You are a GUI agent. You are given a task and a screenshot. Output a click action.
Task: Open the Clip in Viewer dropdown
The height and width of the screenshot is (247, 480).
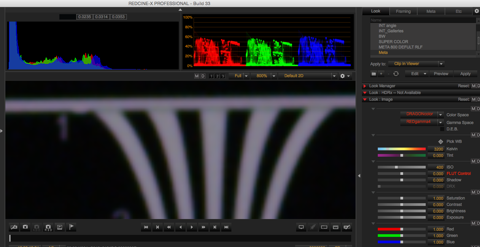[416, 64]
